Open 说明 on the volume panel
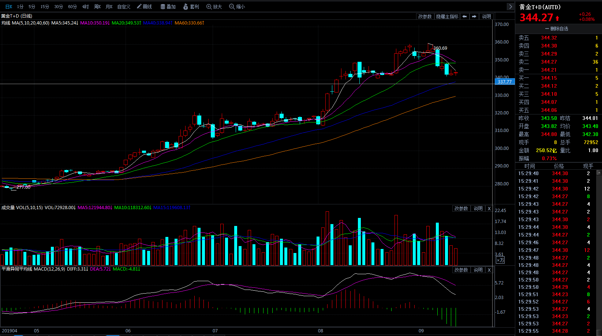Screen dimensions: 602x336 [478, 208]
